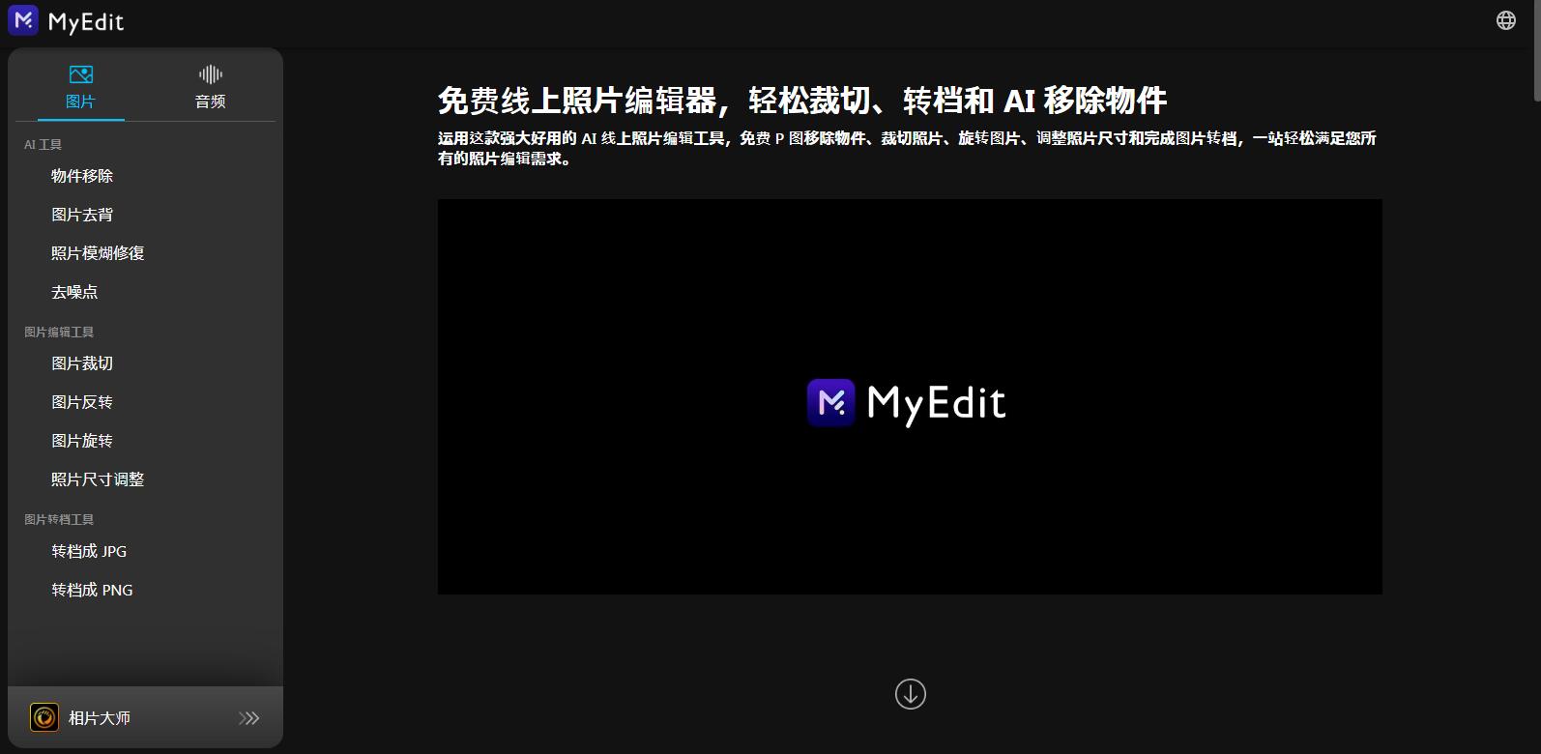The width and height of the screenshot is (1541, 754).
Task: Choose 转档成 JPG
Action: [x=89, y=551]
